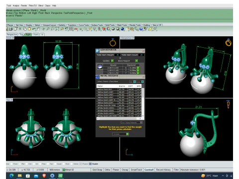
Task: Click the Undo arrow icon
Action: click(34, 29)
